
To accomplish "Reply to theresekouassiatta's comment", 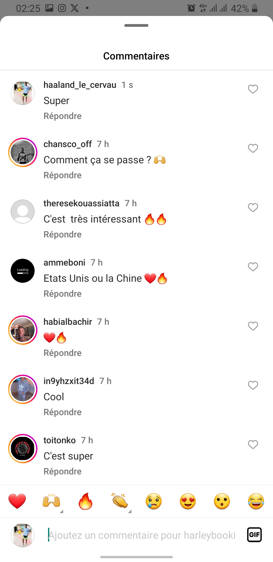I will (62, 234).
